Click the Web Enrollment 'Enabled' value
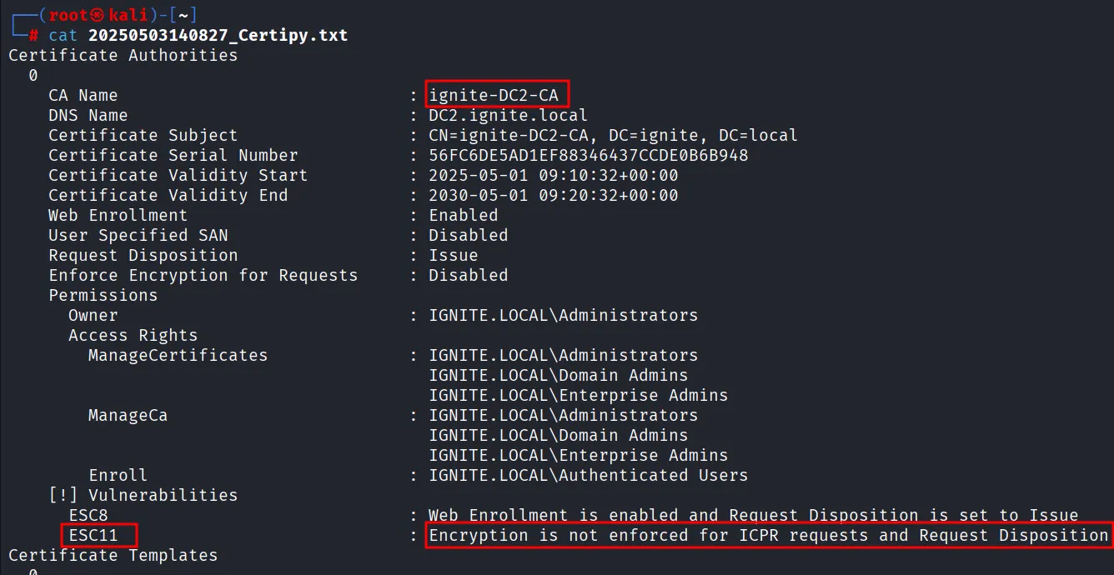Image resolution: width=1114 pixels, height=575 pixels. (x=463, y=215)
